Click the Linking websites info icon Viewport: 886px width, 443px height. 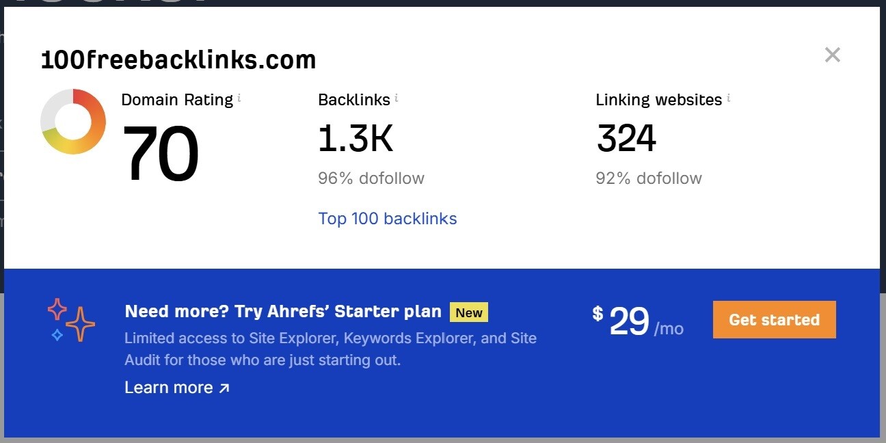728,98
